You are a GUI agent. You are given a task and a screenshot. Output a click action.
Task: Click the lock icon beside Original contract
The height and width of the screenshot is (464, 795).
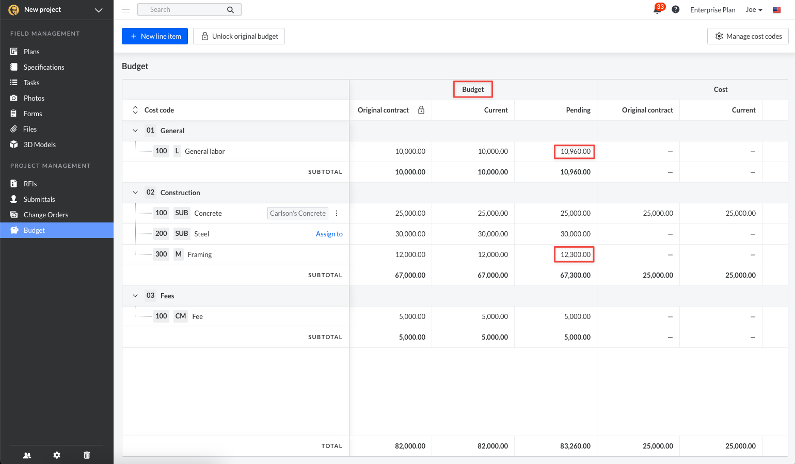click(x=421, y=110)
